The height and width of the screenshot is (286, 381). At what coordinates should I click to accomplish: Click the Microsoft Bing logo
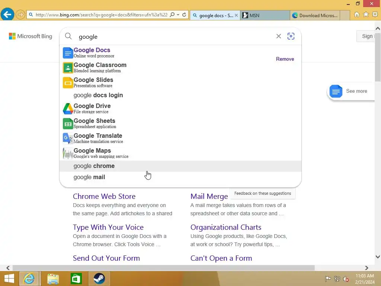click(x=31, y=36)
